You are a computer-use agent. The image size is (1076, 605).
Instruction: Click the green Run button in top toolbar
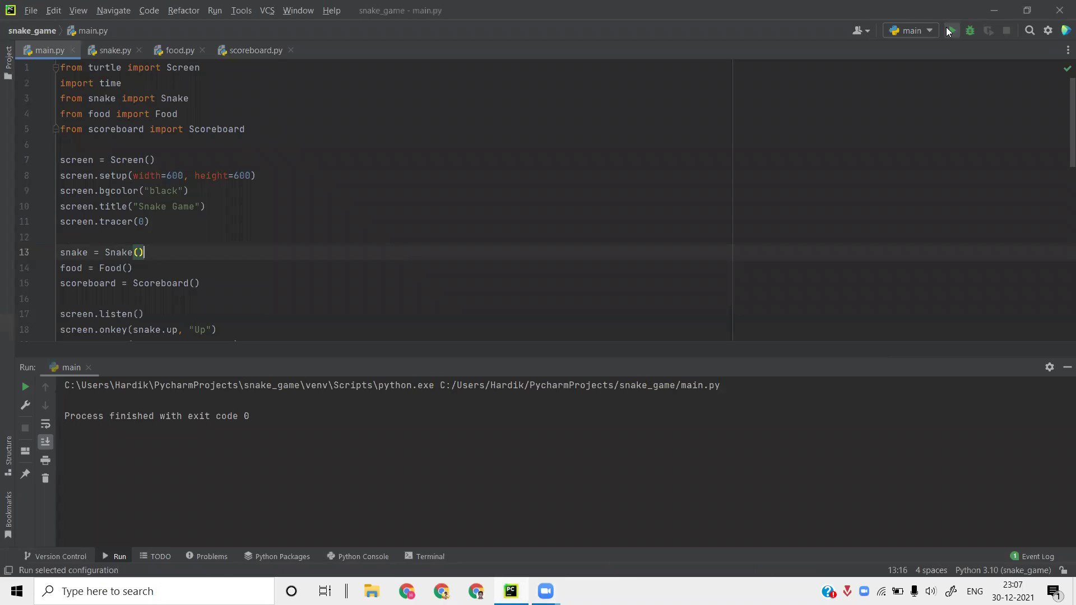point(951,30)
